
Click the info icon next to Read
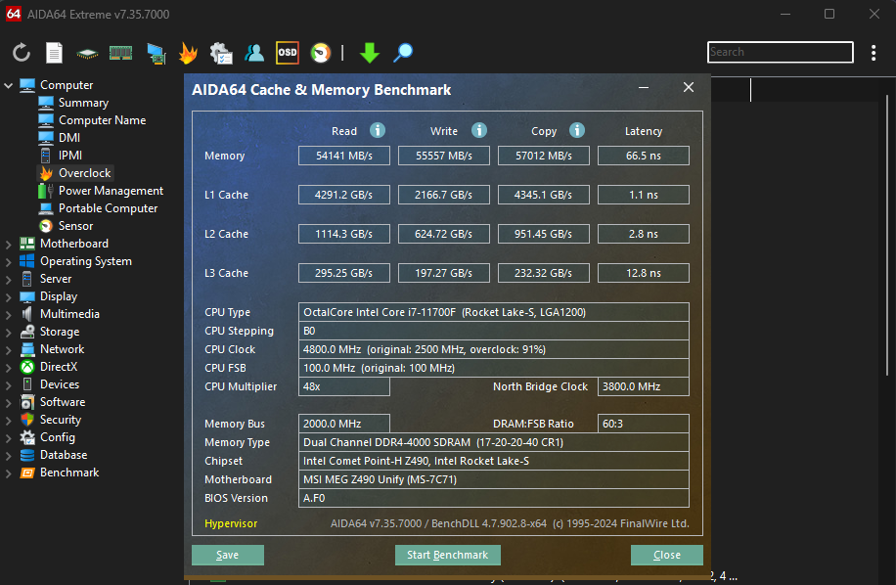click(x=378, y=130)
